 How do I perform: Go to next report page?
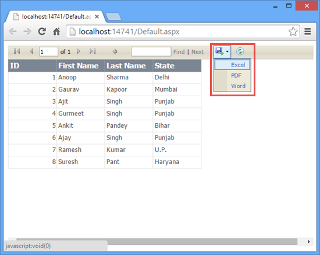79,51
